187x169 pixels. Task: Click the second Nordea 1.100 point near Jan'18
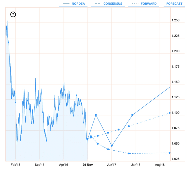coord(132,115)
